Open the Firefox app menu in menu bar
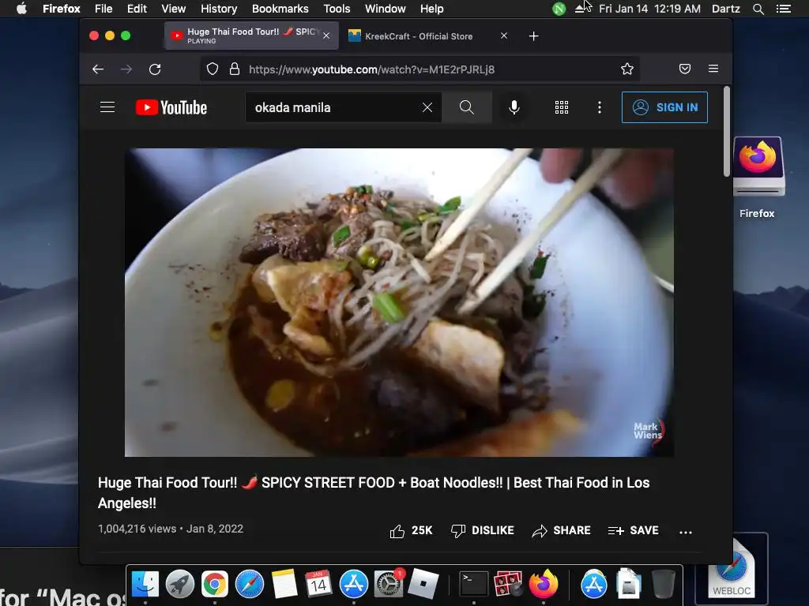 point(62,9)
